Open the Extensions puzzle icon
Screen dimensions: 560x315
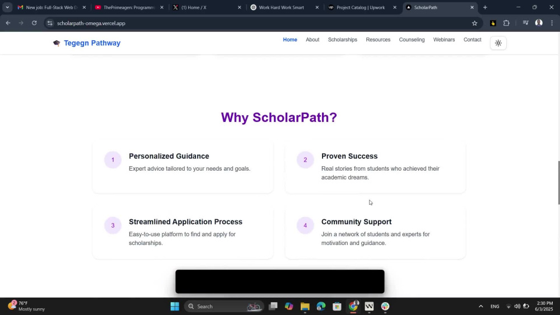click(x=506, y=23)
